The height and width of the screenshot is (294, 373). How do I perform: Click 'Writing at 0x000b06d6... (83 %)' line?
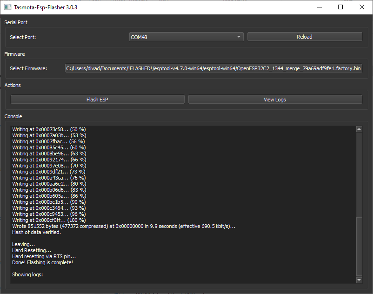[x=49, y=190]
